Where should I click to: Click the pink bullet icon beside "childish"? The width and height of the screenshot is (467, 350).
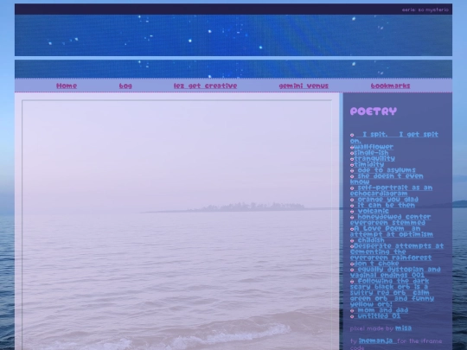click(352, 240)
